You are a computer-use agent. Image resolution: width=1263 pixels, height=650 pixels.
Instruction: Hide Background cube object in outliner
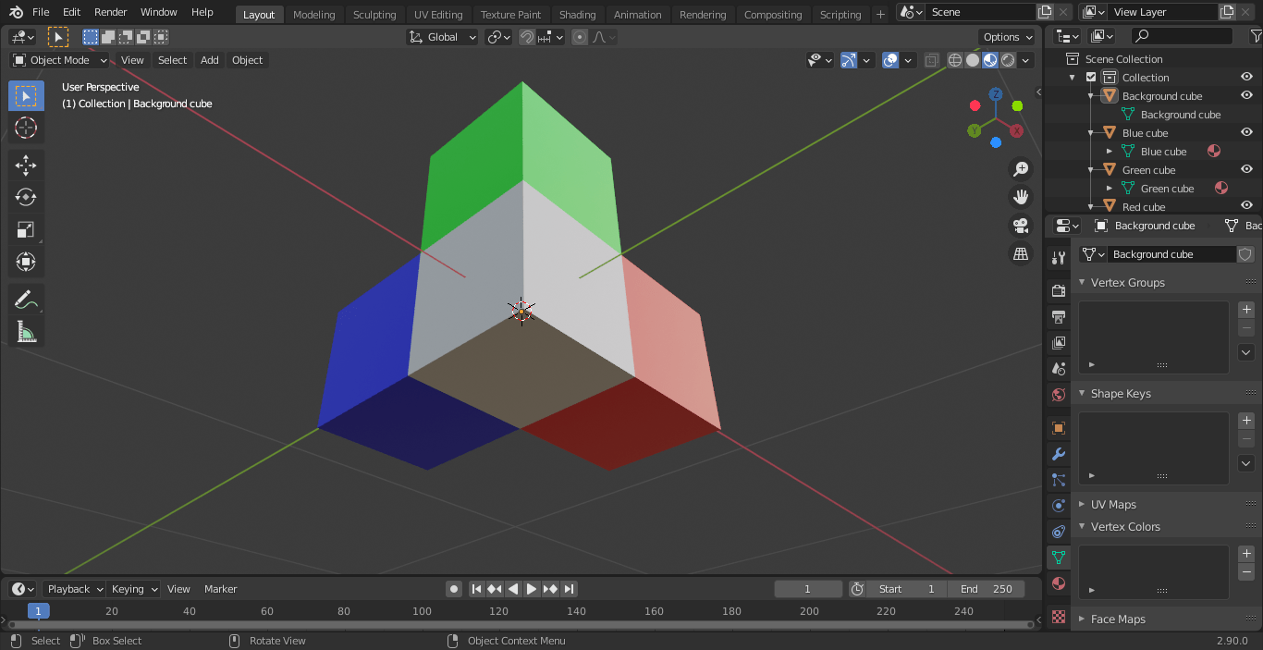point(1246,96)
